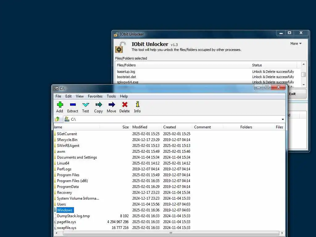Click the drive icon in the address bar

pyautogui.click(x=67, y=119)
